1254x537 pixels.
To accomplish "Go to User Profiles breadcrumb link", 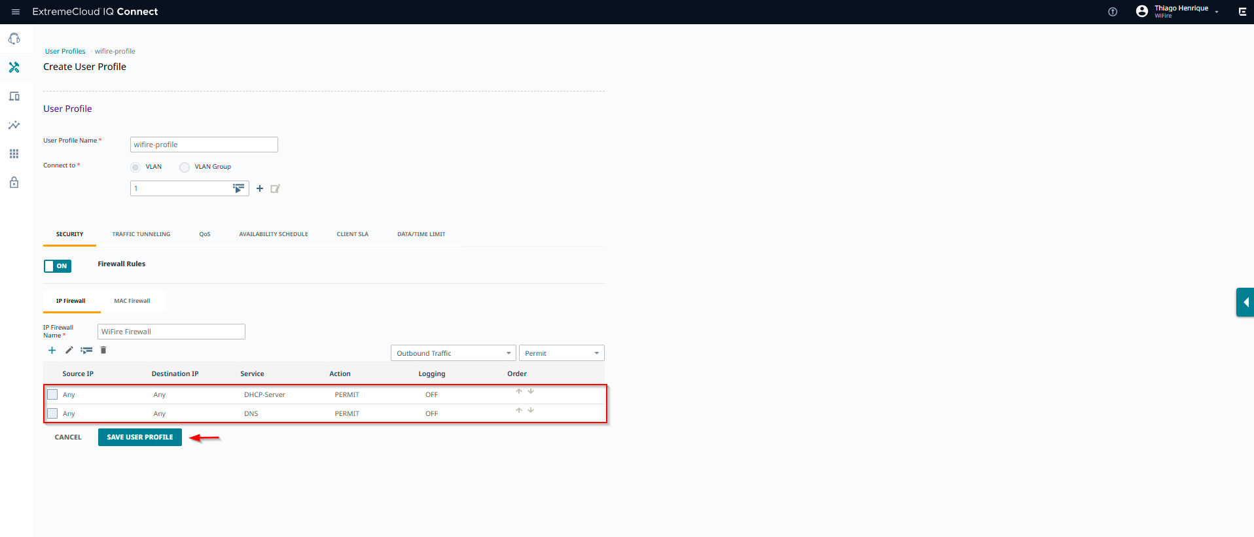I will click(65, 51).
